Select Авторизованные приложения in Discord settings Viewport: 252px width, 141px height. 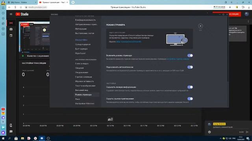pos(86,24)
